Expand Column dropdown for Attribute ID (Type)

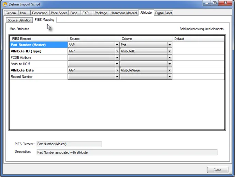(169, 51)
